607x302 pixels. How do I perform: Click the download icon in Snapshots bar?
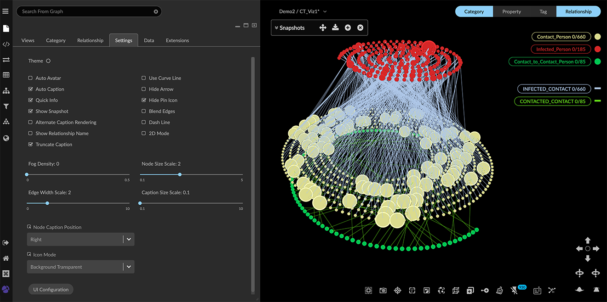(335, 28)
